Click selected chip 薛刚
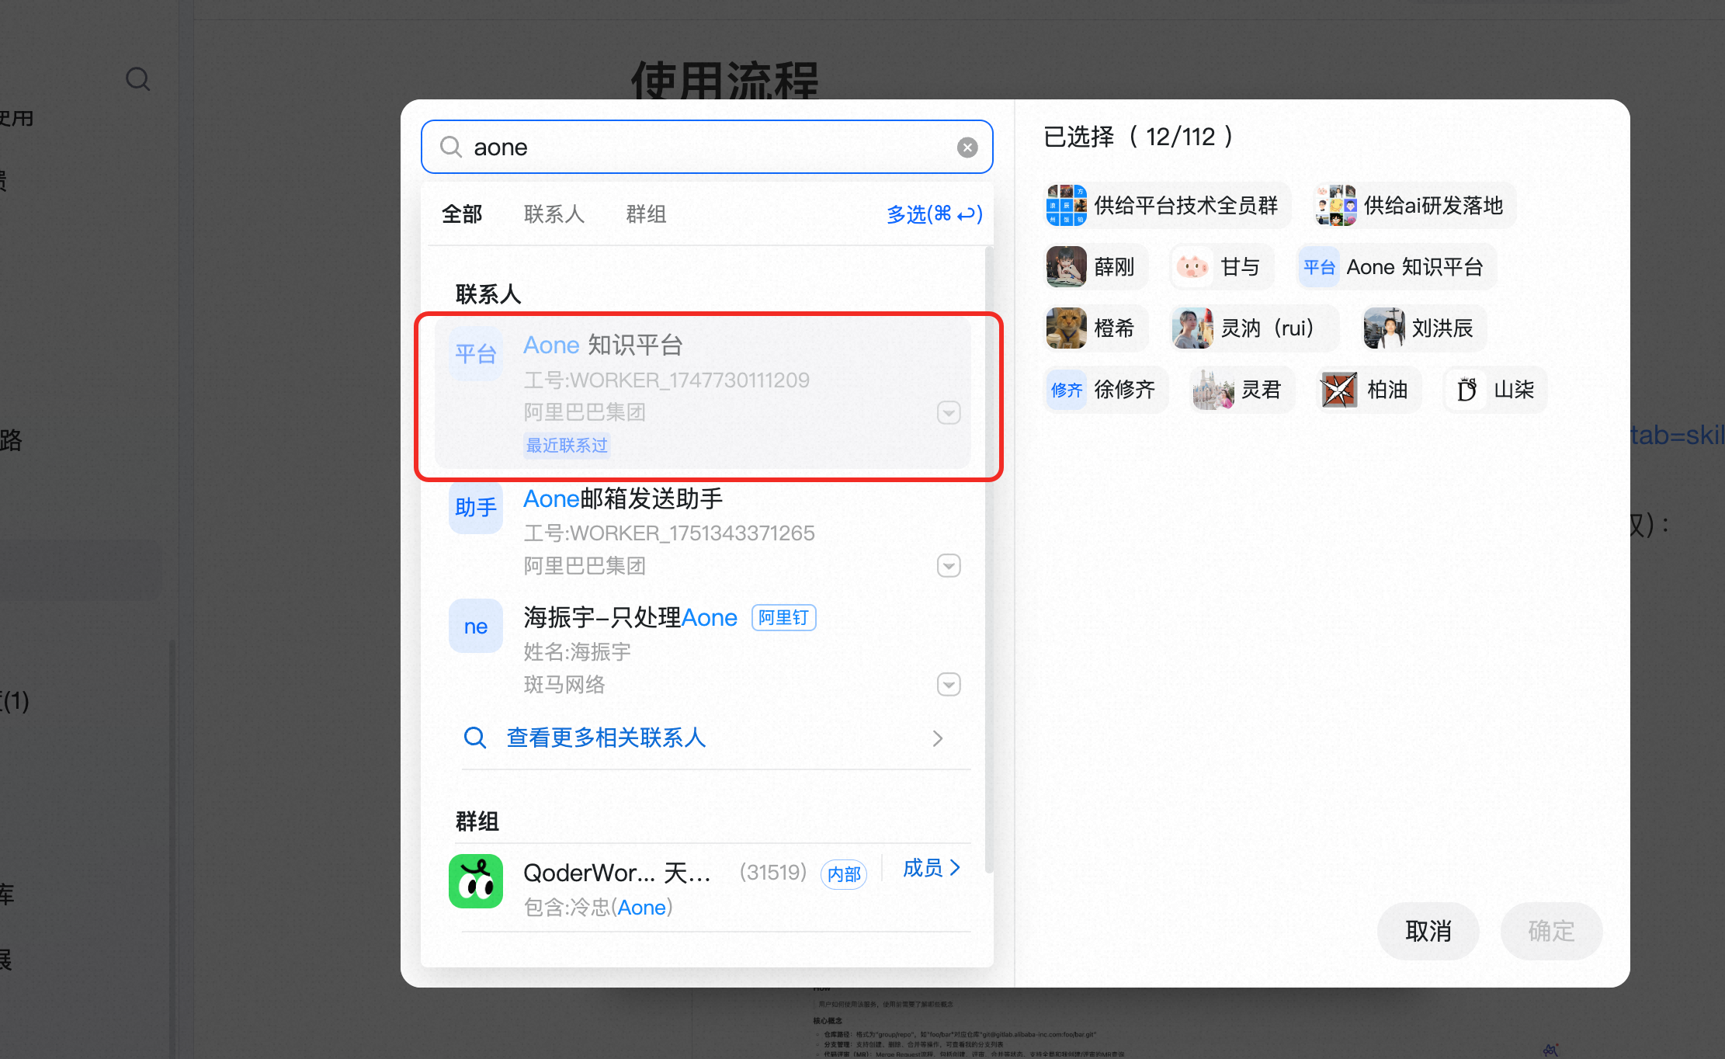Viewport: 1725px width, 1059px height. (x=1095, y=267)
